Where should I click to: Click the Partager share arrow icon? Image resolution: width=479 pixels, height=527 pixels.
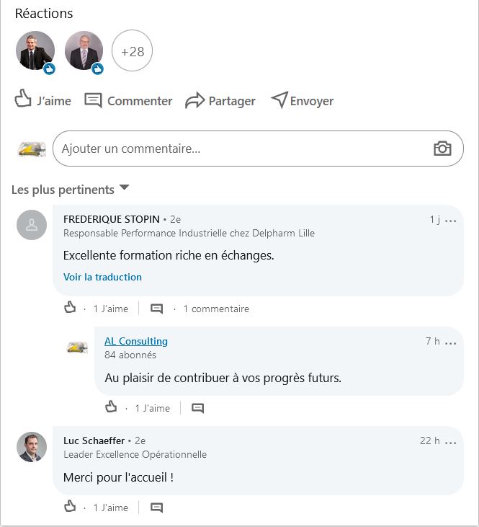pyautogui.click(x=194, y=100)
